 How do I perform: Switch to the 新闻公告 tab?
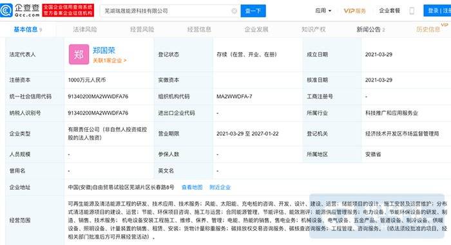[x=370, y=30]
